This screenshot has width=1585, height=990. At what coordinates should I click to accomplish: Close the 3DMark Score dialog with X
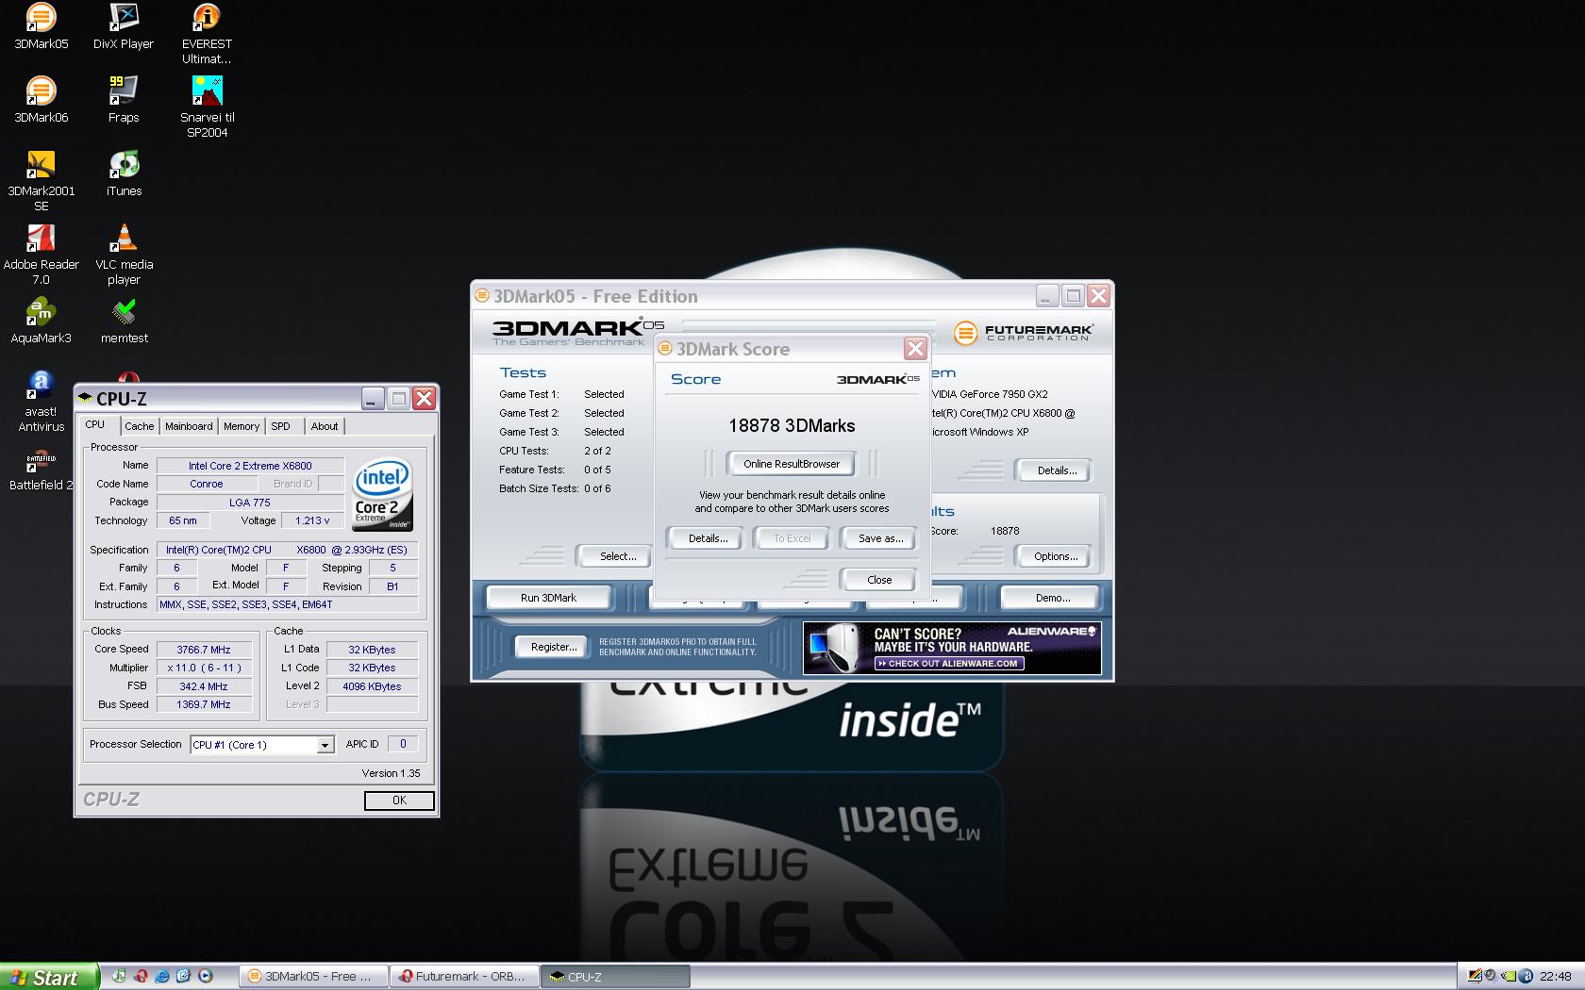click(915, 349)
